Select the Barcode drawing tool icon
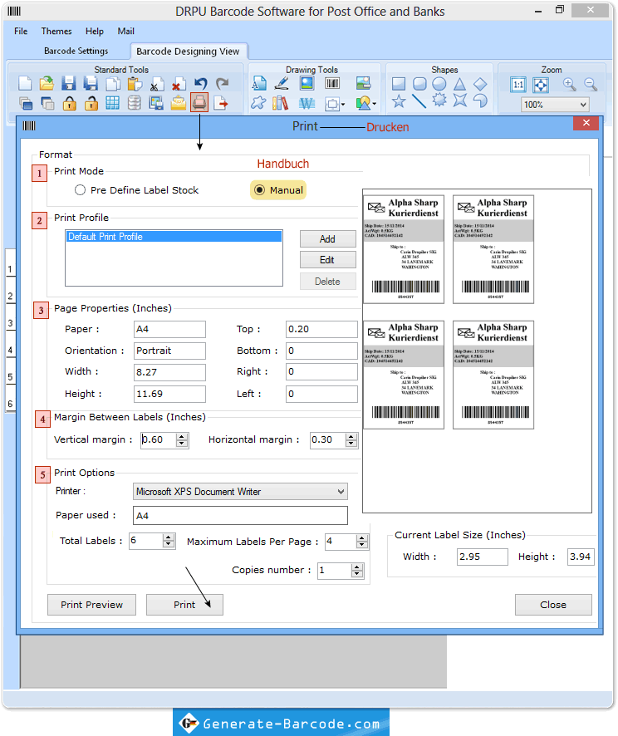This screenshot has height=736, width=618. (332, 84)
